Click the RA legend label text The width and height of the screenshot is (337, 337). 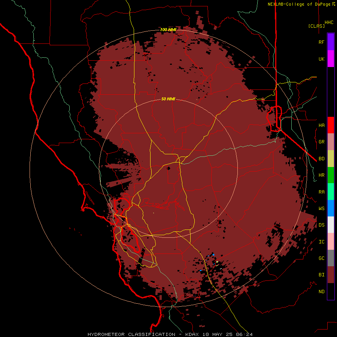pos(321,192)
